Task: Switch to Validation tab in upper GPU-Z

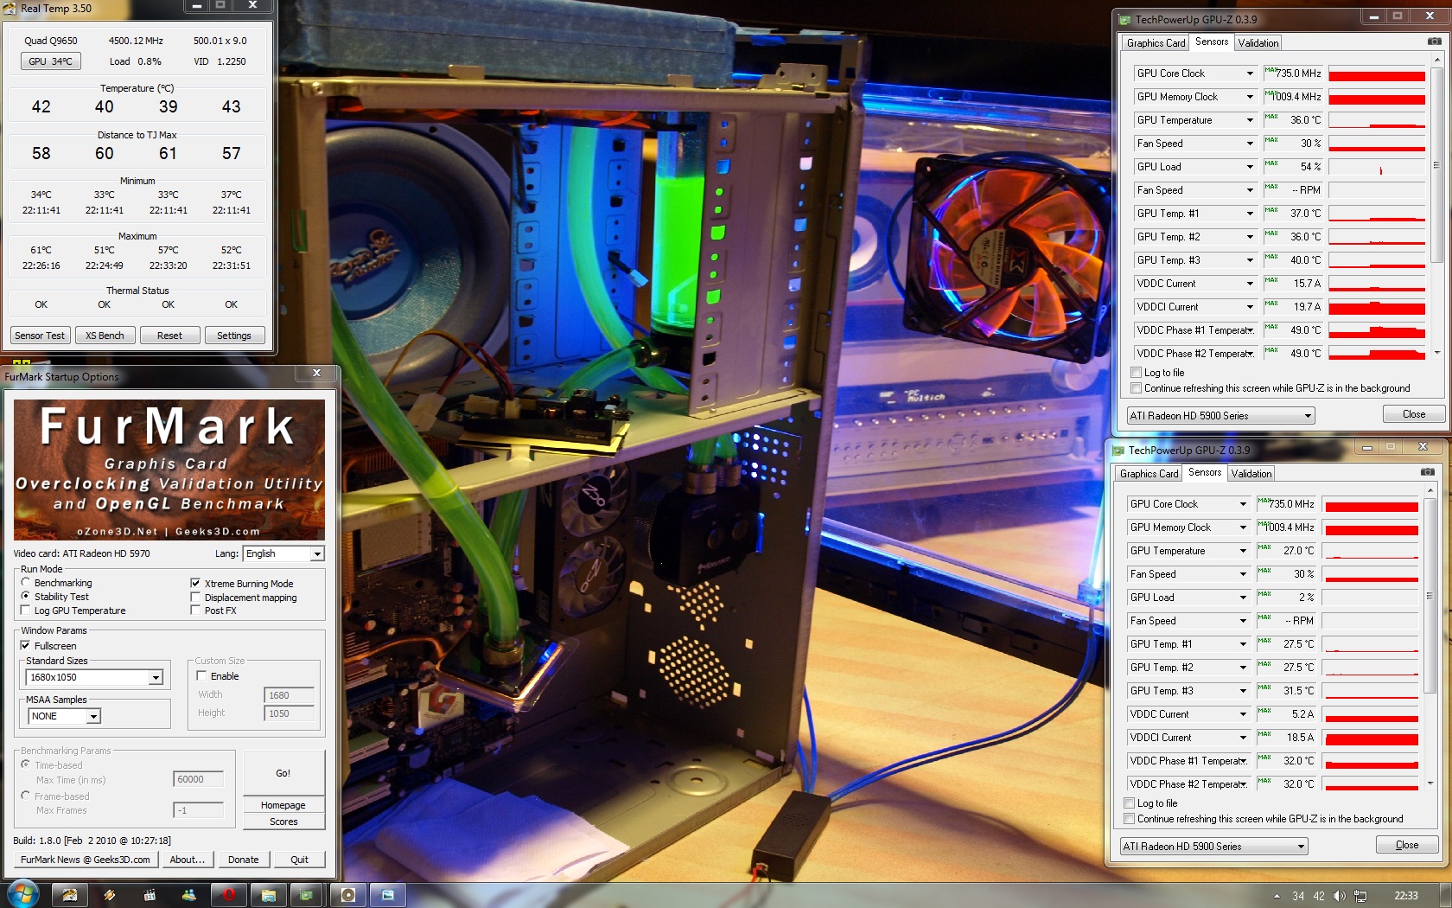Action: pos(1258,43)
